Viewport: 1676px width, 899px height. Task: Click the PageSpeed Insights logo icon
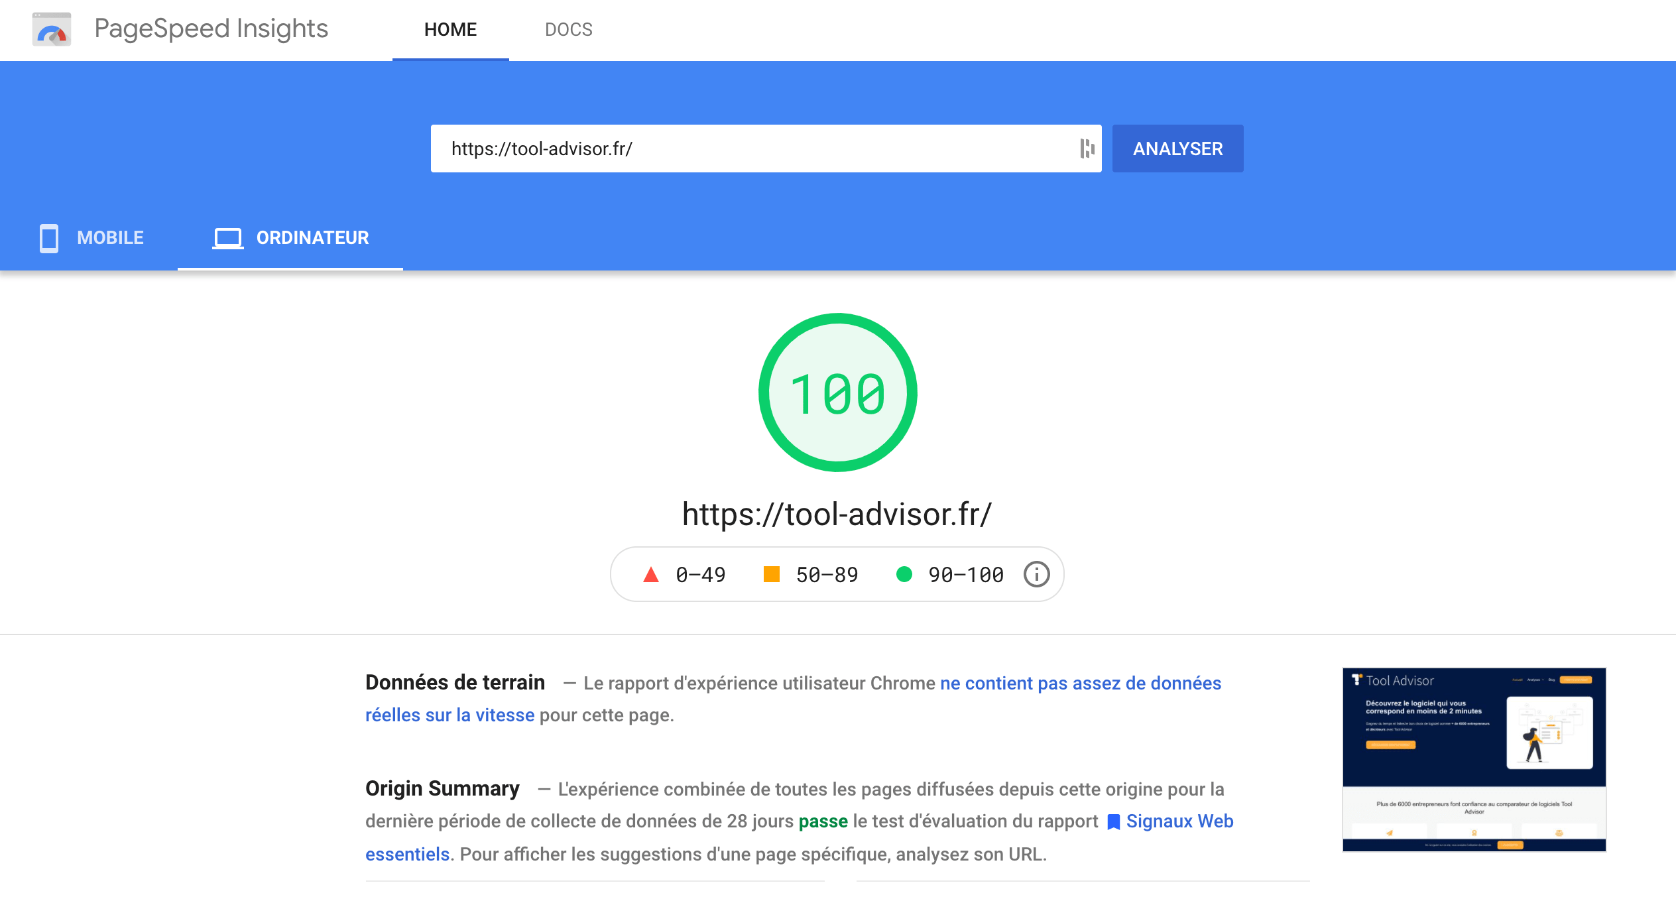[x=51, y=29]
